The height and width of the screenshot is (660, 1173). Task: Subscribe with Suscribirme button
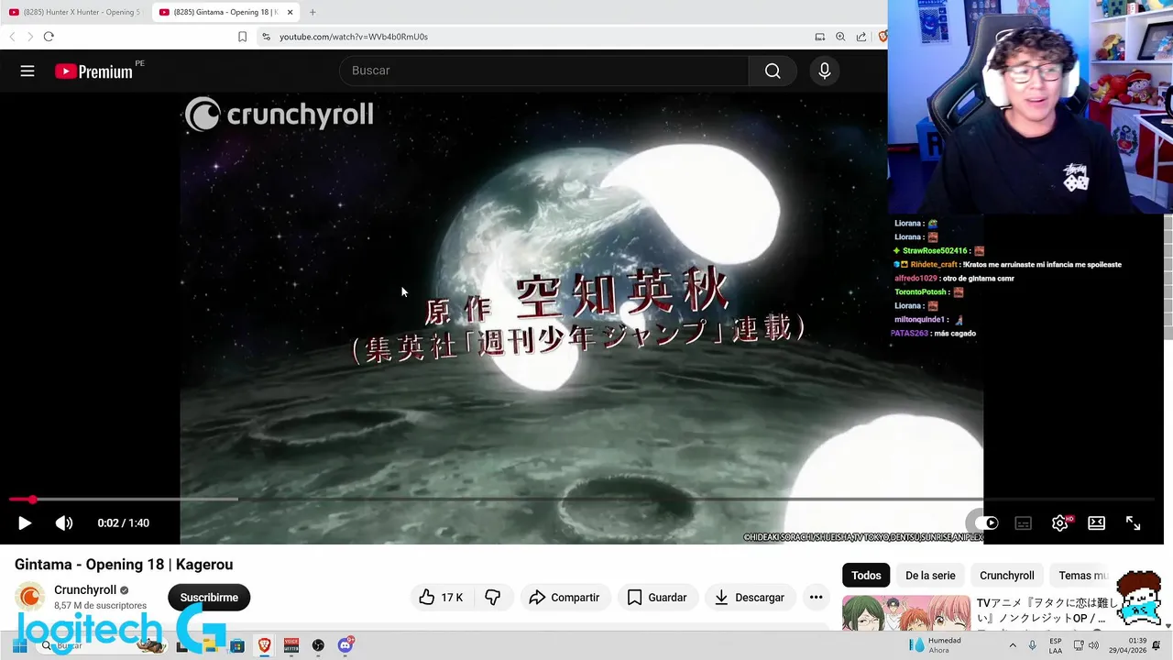point(209,598)
